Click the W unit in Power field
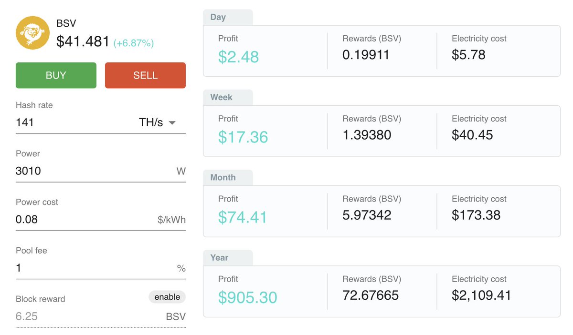Screen dimensions: 573x335 click(x=181, y=172)
